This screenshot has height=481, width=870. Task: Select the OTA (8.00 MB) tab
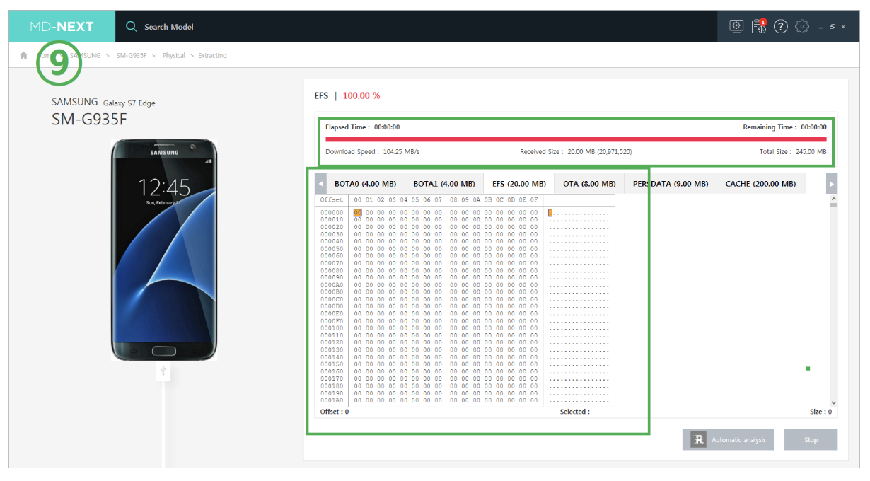pyautogui.click(x=589, y=184)
